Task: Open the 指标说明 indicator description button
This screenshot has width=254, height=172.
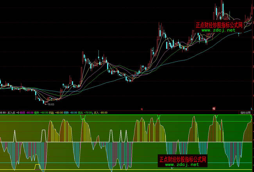Action: pyautogui.click(x=245, y=112)
